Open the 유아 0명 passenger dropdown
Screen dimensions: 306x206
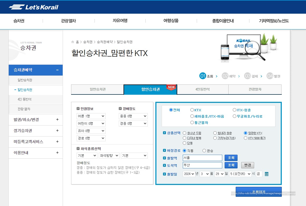(x=91, y=131)
